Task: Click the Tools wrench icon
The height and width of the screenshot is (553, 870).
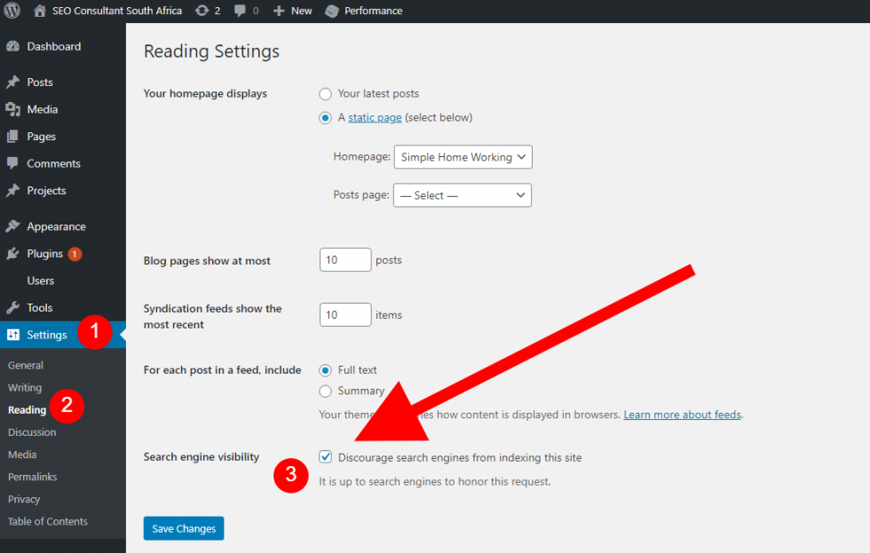Action: coord(12,308)
